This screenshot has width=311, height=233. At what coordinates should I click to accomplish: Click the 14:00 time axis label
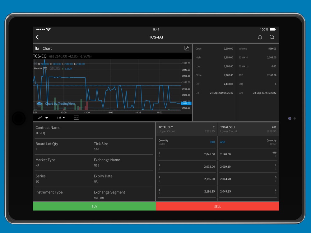pos(110,112)
